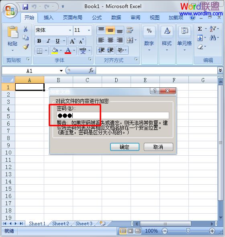The width and height of the screenshot is (225, 237).
Task: Click the Paste clipboard icon
Action: pyautogui.click(x=12, y=32)
